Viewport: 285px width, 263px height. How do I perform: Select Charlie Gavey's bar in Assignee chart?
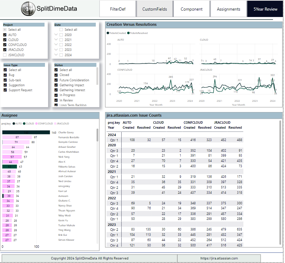click(x=26, y=133)
